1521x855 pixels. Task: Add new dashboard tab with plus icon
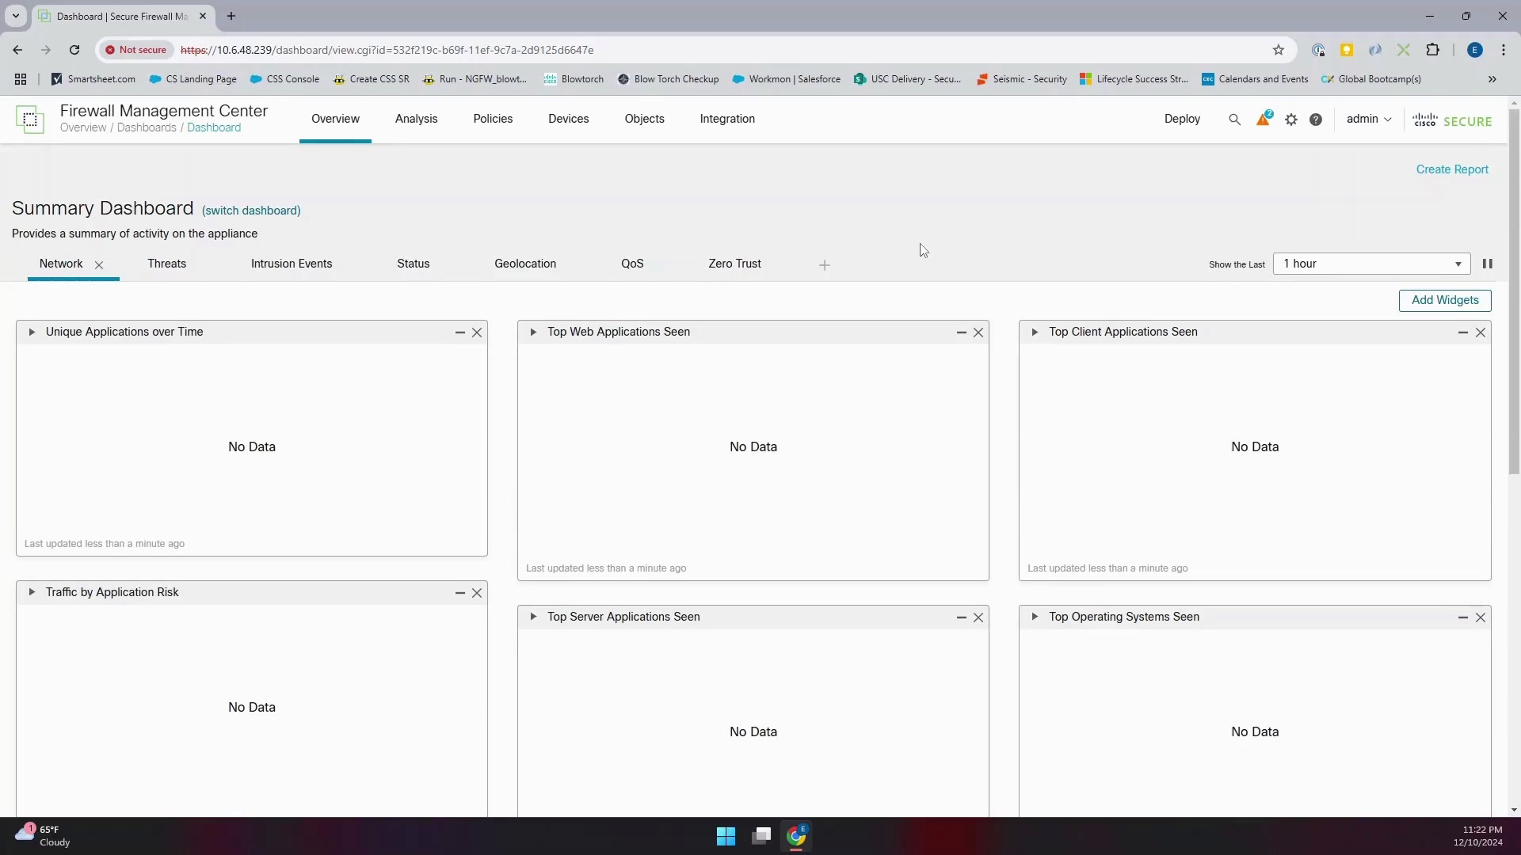(825, 265)
